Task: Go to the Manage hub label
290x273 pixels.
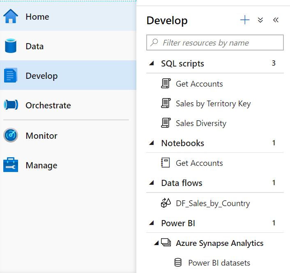Action: click(41, 165)
